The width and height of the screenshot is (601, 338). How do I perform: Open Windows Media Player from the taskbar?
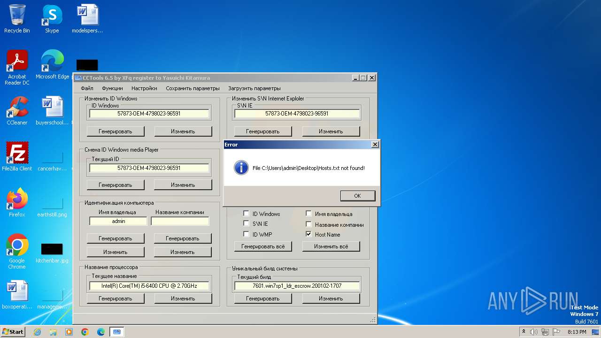tap(69, 332)
